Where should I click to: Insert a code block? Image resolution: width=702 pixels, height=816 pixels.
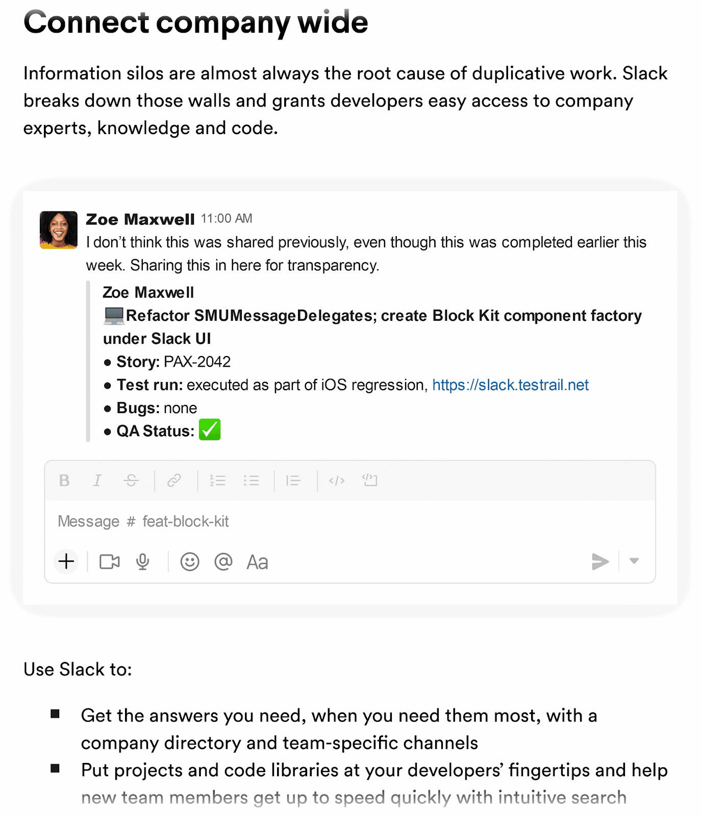point(369,480)
